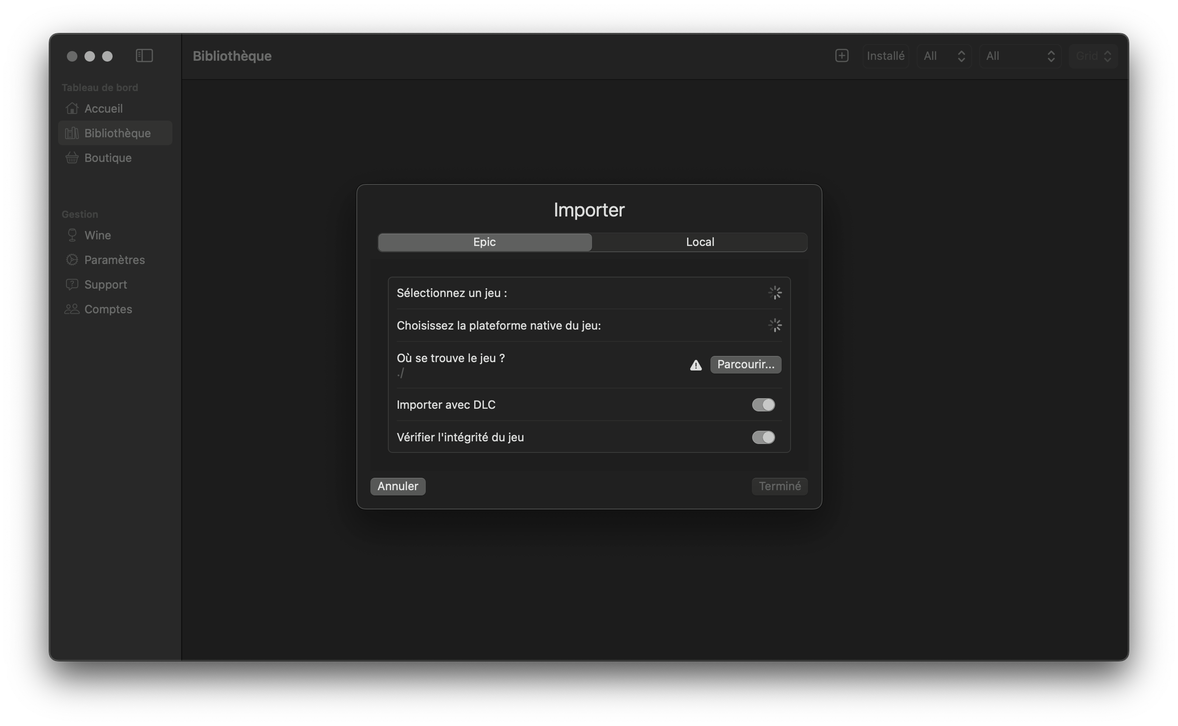Open Accueil from the sidebar
This screenshot has width=1178, height=726.
coord(115,109)
